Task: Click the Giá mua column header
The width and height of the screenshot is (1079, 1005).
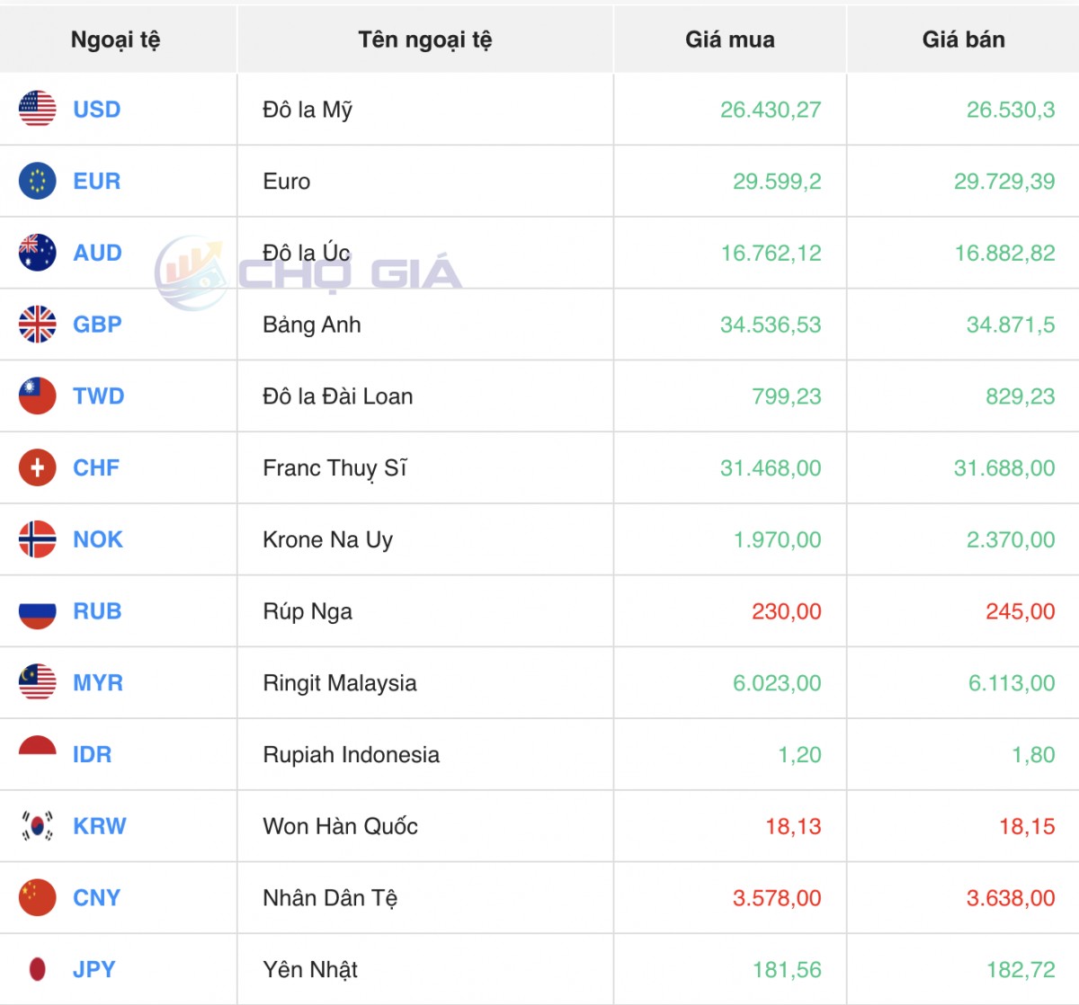Action: click(729, 40)
